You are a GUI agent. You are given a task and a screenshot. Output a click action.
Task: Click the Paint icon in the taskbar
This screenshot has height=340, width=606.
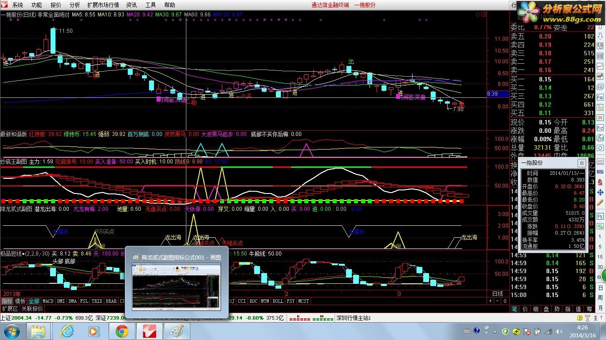(177, 331)
